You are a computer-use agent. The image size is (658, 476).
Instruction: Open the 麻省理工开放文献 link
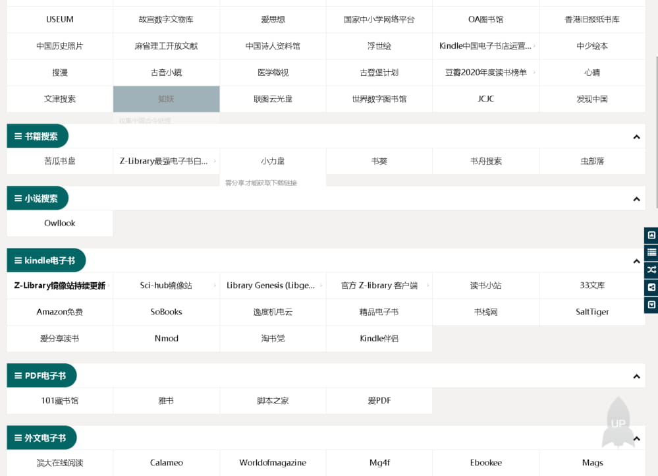[166, 45]
